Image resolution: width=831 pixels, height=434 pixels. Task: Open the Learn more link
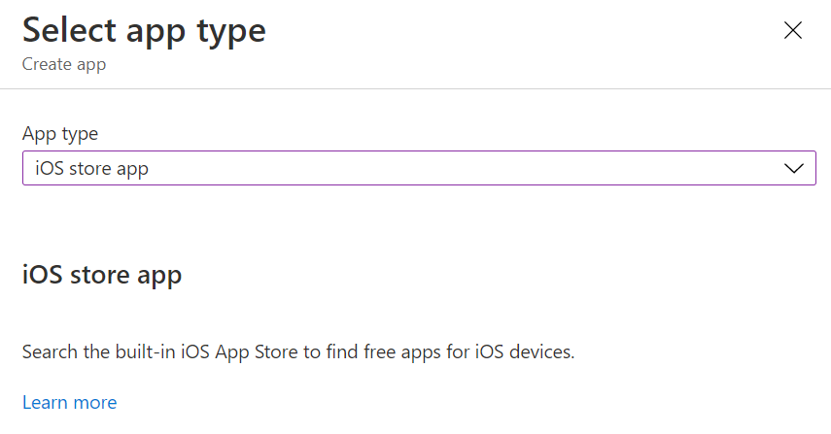[69, 402]
